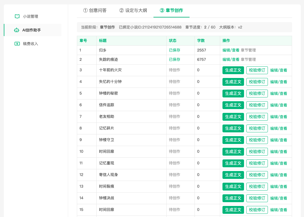304x217 pixels.
Task: Click 校验修订 for 十年前的火灾
Action: pyautogui.click(x=257, y=70)
